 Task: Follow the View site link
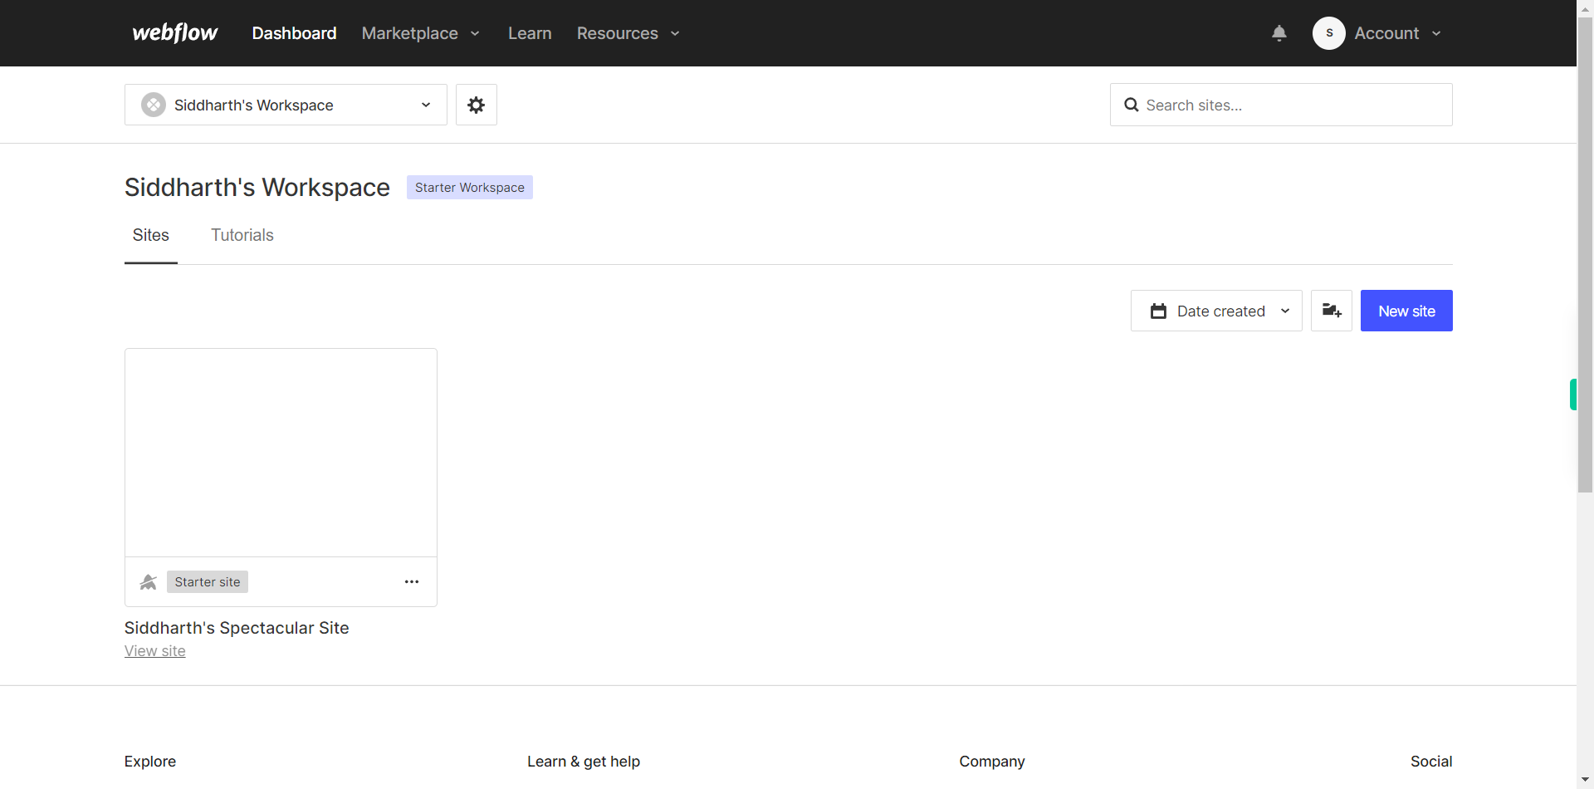(155, 651)
